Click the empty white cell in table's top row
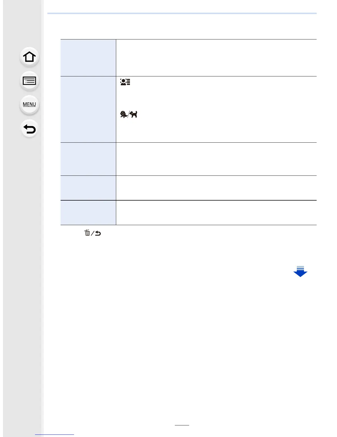Viewport: 337px width, 437px height. [216, 58]
